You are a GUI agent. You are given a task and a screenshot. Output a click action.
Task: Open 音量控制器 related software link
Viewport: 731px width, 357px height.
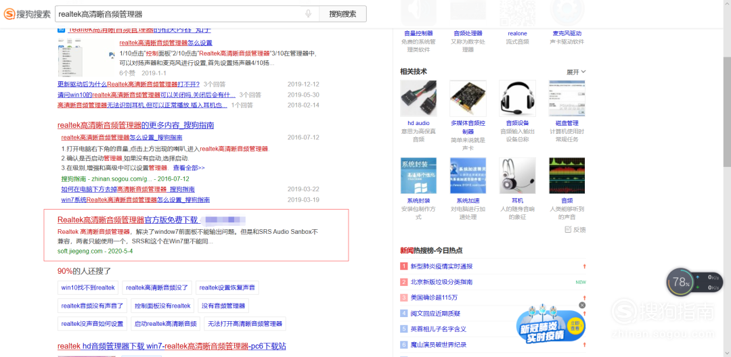coord(419,34)
